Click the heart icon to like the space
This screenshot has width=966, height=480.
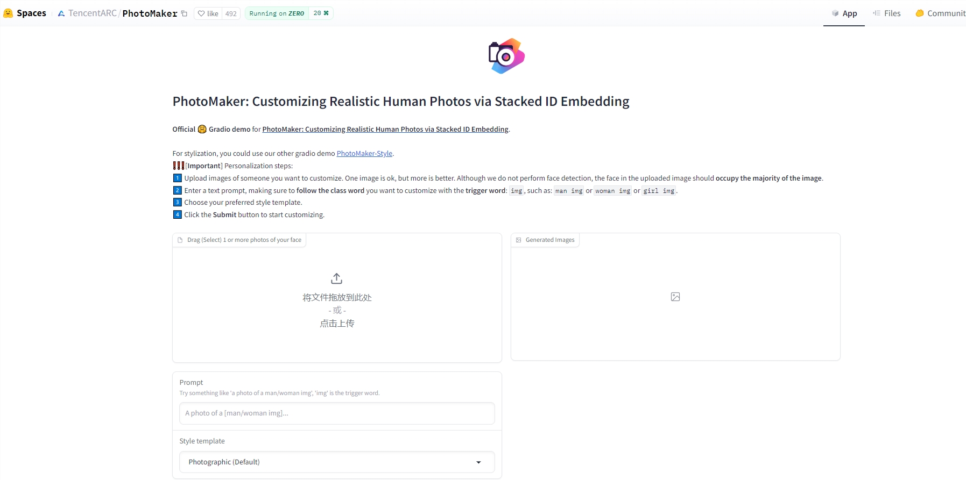coord(201,13)
